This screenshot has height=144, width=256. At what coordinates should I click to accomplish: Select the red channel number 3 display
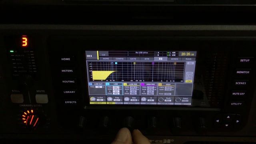[24, 42]
